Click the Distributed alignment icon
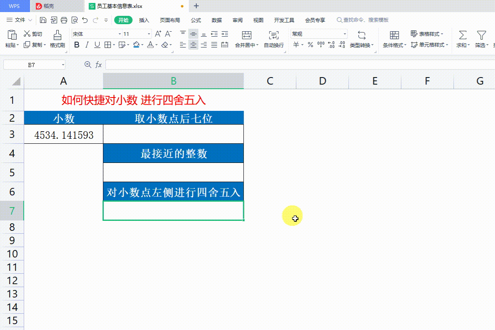Screen dimensions: 495x330 click(225, 45)
